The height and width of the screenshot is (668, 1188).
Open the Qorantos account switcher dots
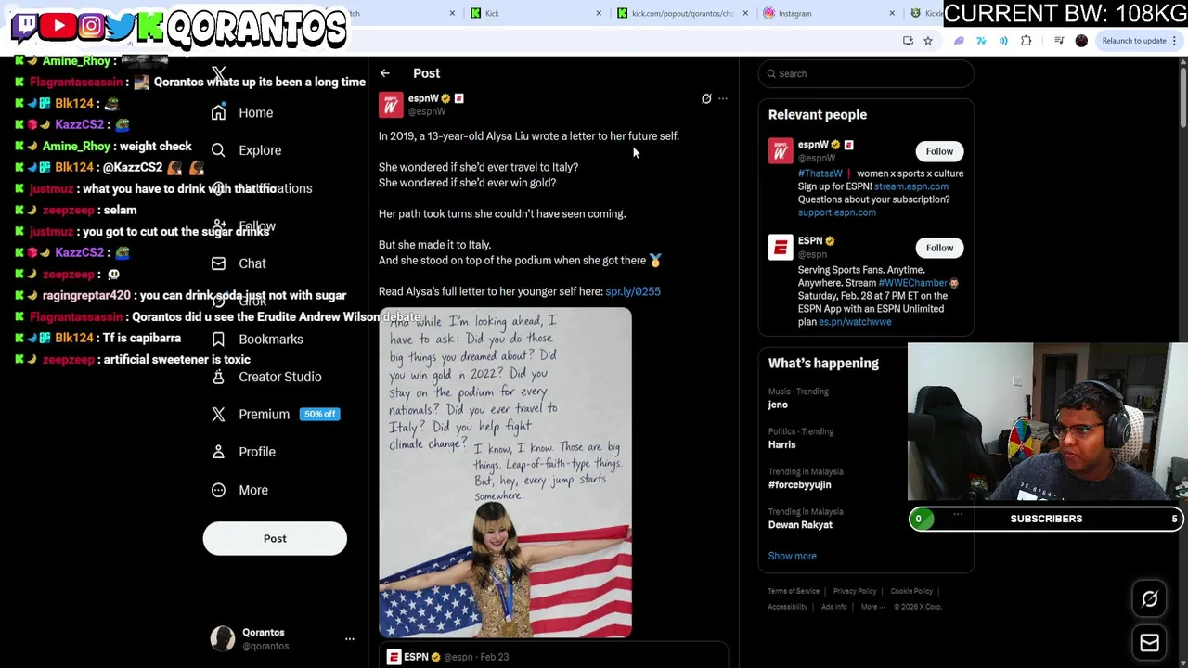[x=349, y=638]
